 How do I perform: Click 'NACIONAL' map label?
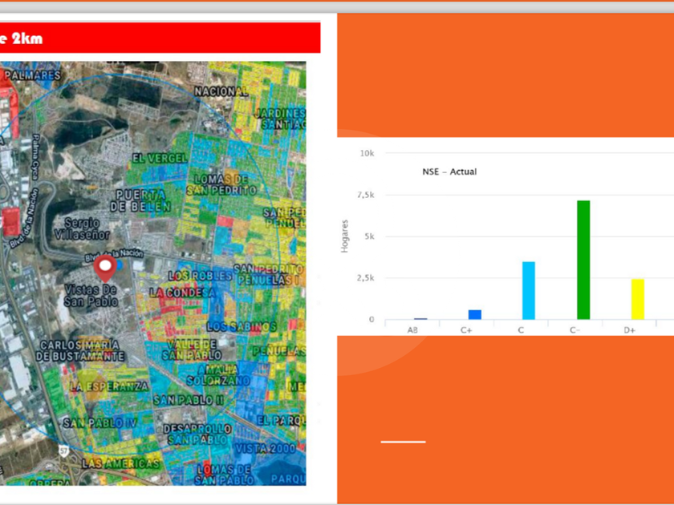(x=221, y=91)
